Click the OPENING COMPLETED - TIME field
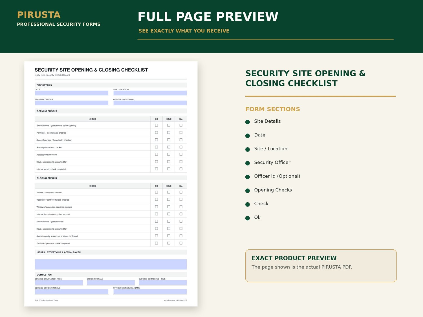Viewport: 423px width, 317px height. (59, 282)
